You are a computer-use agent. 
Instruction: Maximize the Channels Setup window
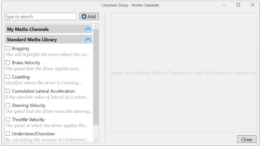pos(238,5)
